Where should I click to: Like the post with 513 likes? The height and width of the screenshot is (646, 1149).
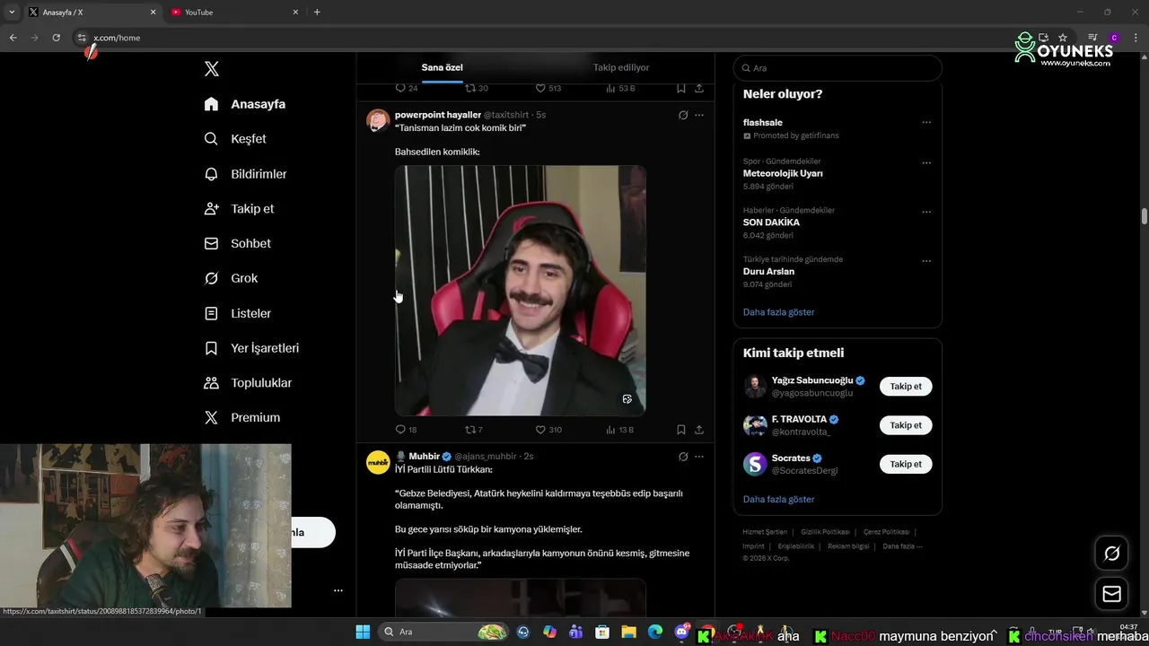click(x=548, y=88)
